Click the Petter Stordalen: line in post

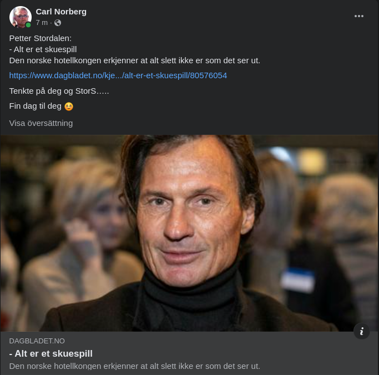point(41,38)
